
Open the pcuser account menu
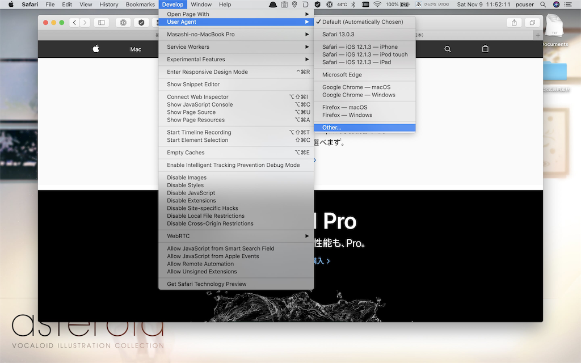[x=525, y=5]
